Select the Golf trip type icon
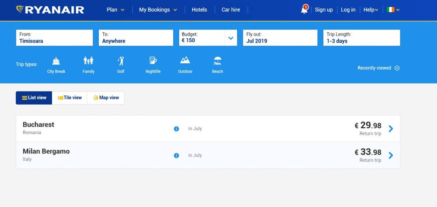 click(121, 61)
